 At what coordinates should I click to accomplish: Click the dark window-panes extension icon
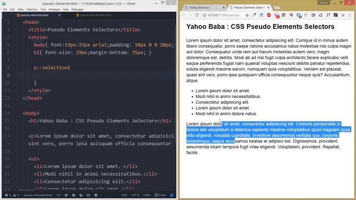click(291, 15)
